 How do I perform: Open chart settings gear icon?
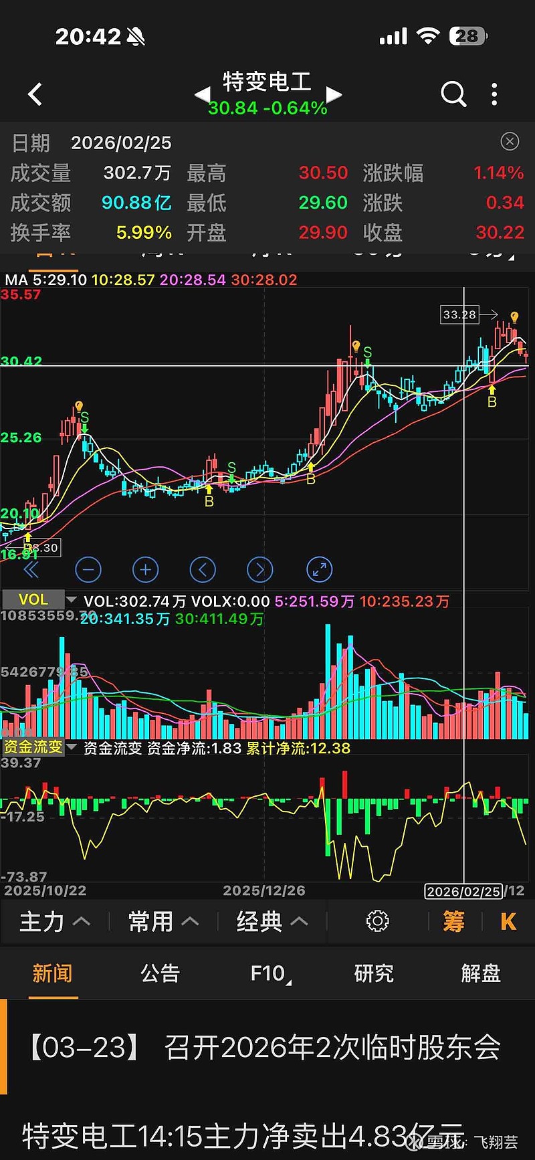(x=377, y=921)
